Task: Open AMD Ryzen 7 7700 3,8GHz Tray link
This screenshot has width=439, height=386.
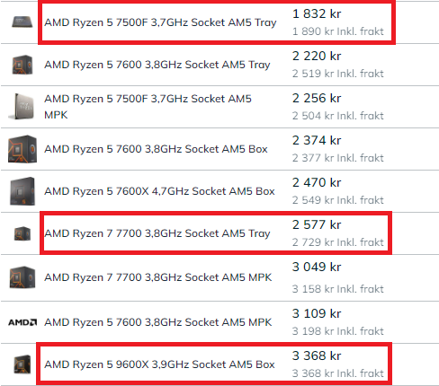Action: click(157, 233)
